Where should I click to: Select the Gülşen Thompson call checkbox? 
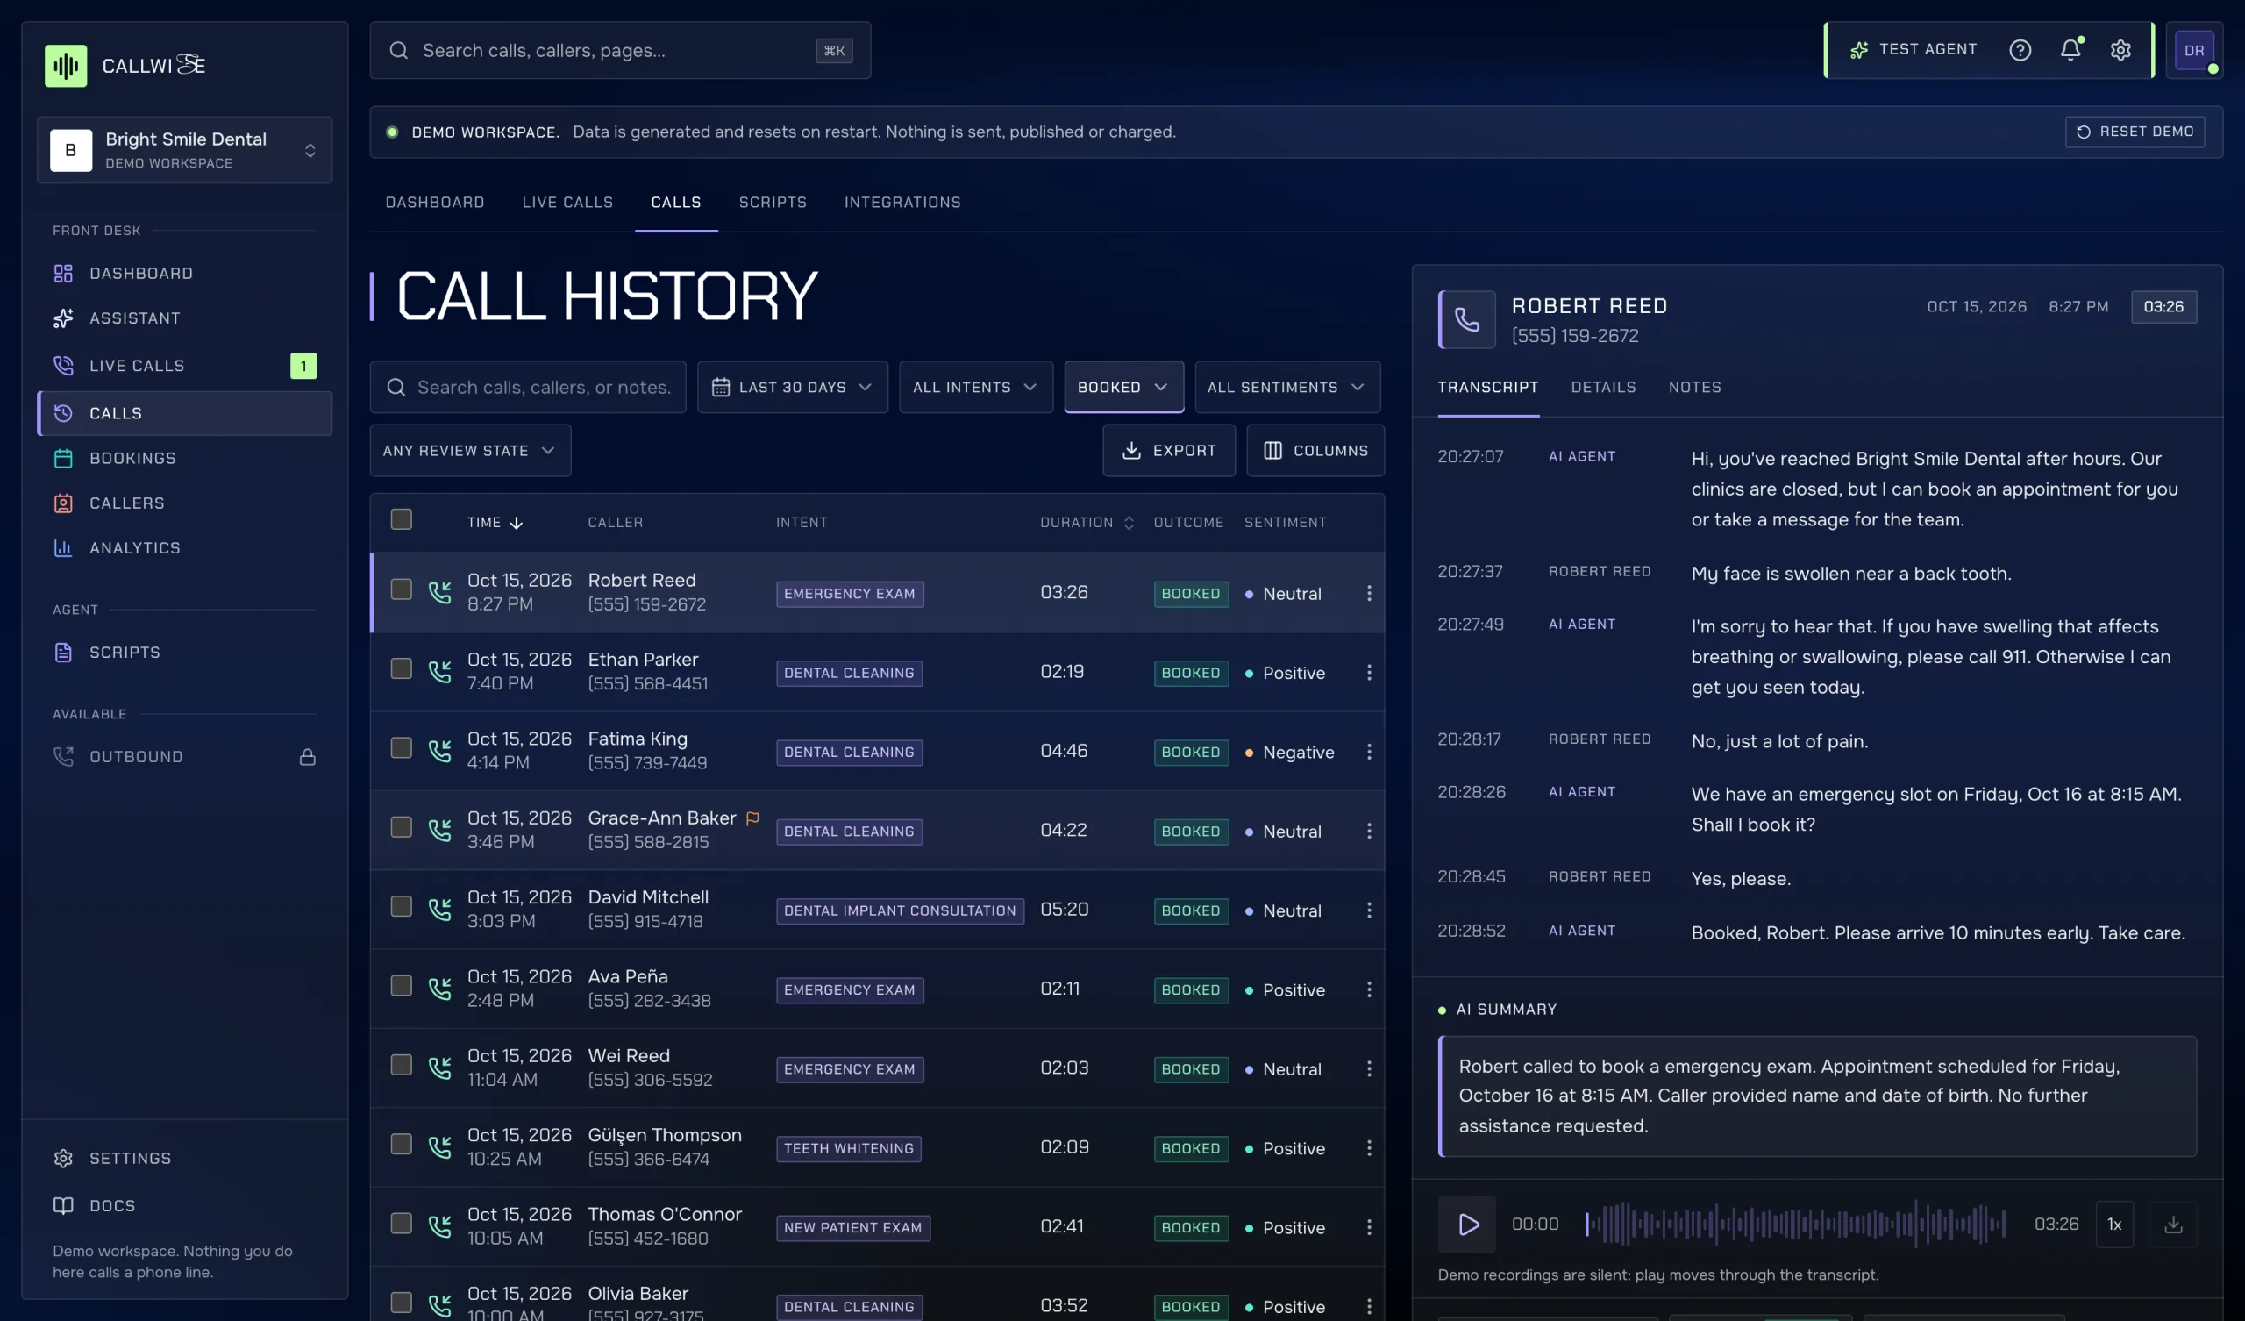click(x=401, y=1145)
